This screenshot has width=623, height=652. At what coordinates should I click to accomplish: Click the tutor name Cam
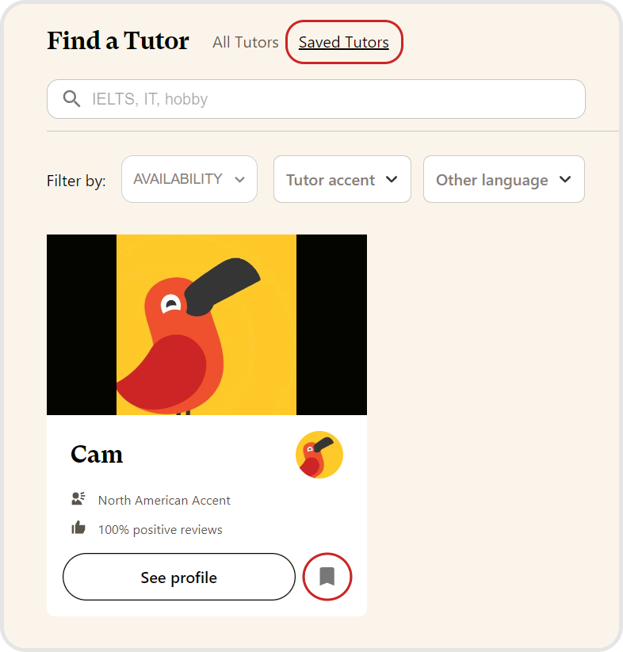97,454
